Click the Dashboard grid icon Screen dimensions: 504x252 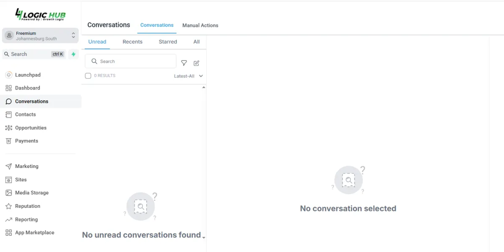[x=8, y=88]
